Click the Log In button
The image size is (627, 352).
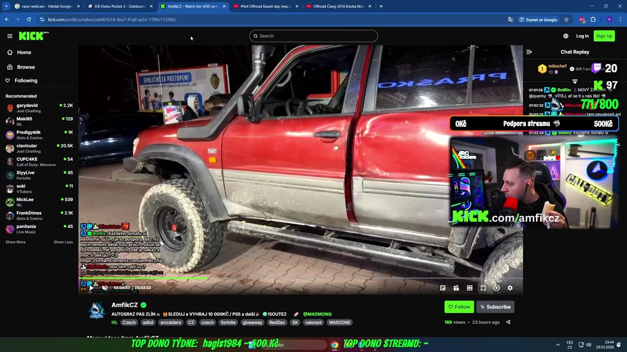pyautogui.click(x=582, y=36)
